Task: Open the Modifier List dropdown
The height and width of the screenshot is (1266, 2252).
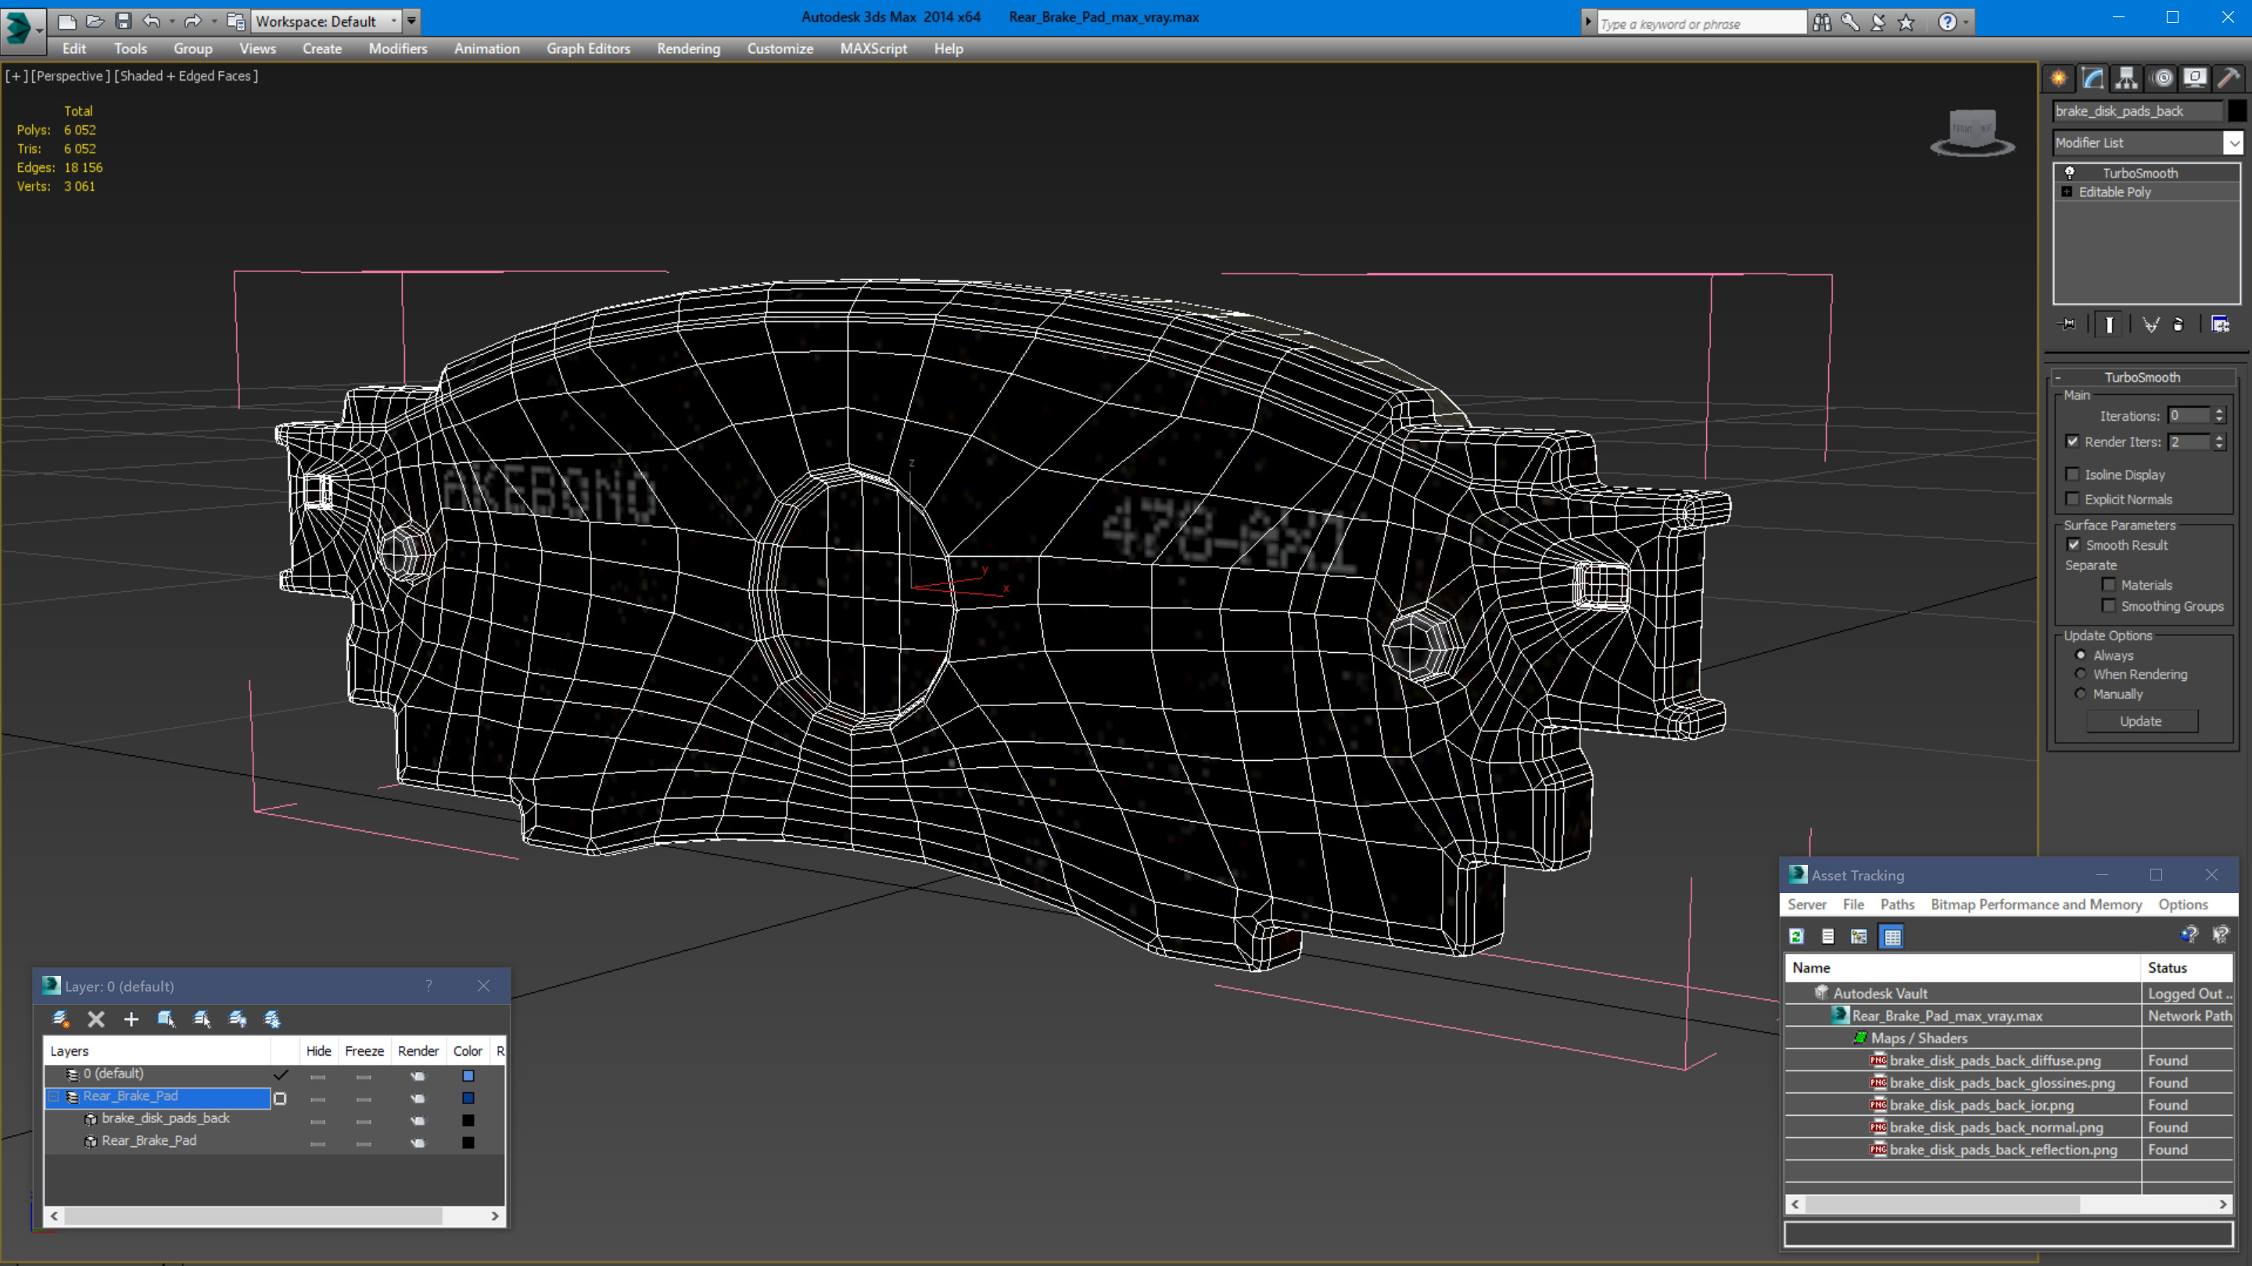Action: (2234, 142)
